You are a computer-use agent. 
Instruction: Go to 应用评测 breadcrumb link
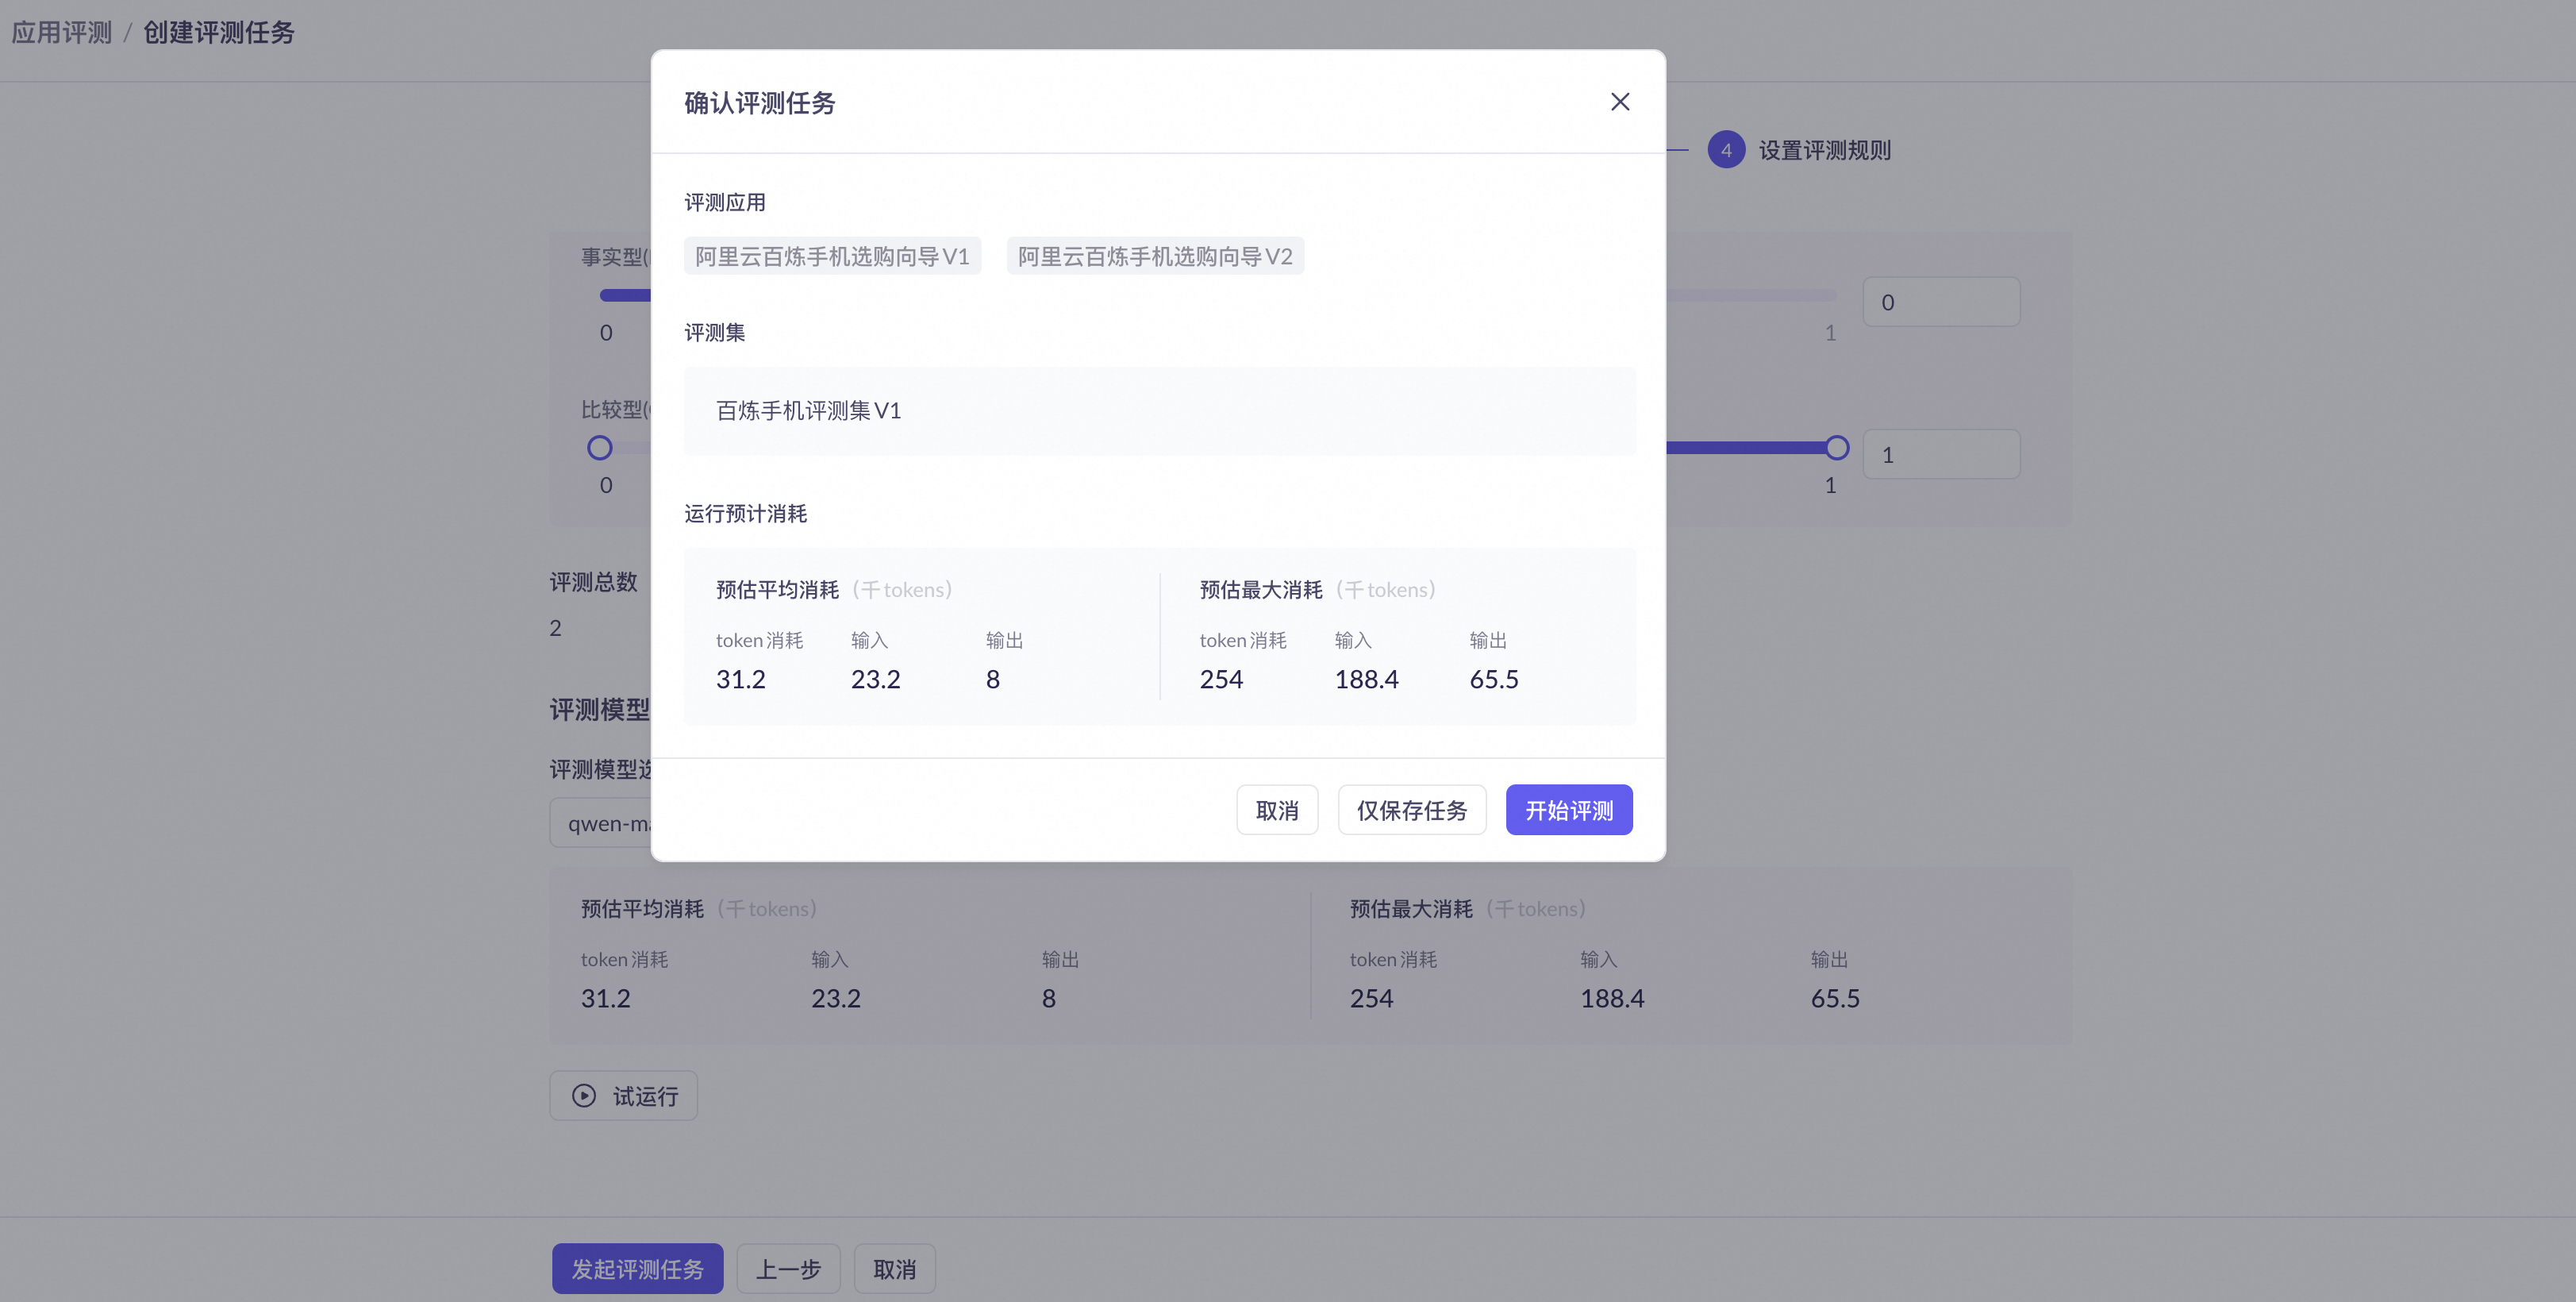(x=62, y=32)
